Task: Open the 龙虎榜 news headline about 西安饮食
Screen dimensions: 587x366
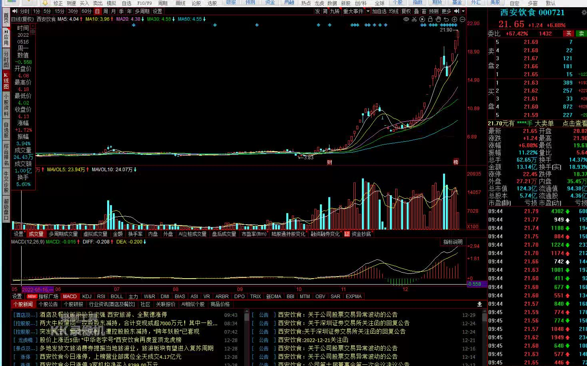Action: (110, 340)
